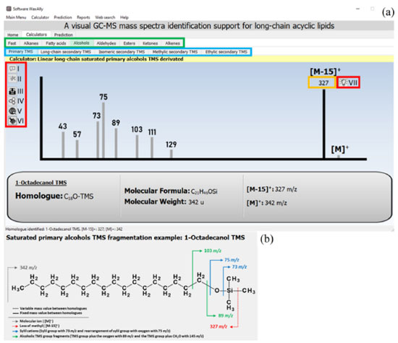Viewport: 398px width, 343px height.
Task: Click the sidebar icon labeled II
Action: coord(12,79)
